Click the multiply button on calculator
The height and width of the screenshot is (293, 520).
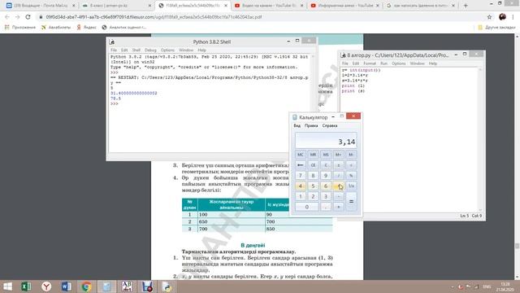click(338, 186)
